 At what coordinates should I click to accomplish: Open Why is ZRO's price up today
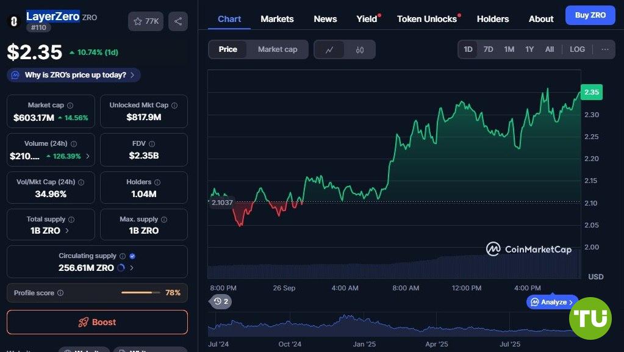tap(74, 75)
